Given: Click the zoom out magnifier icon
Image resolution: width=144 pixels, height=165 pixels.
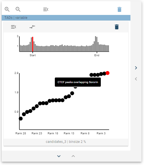Looking at the screenshot, I should tap(18, 9).
